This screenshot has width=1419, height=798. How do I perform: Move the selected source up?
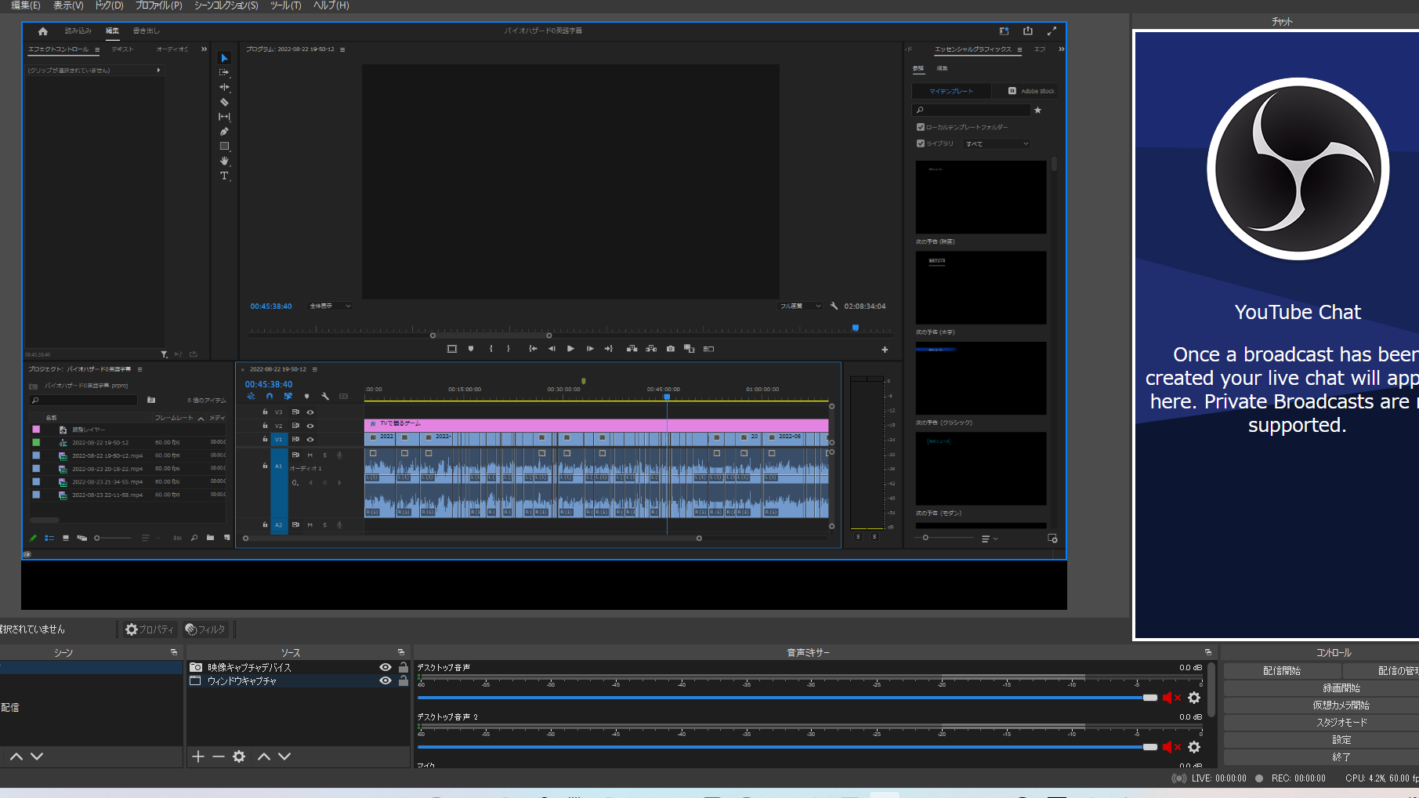coord(264,756)
